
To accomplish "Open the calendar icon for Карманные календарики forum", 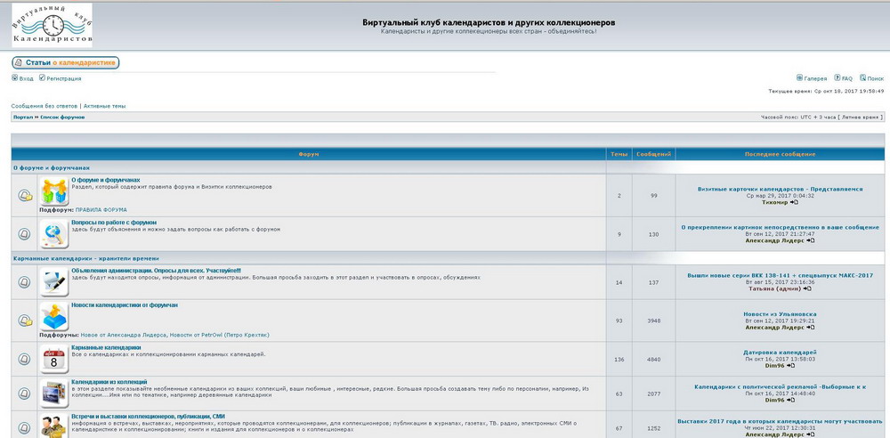I will [x=54, y=359].
